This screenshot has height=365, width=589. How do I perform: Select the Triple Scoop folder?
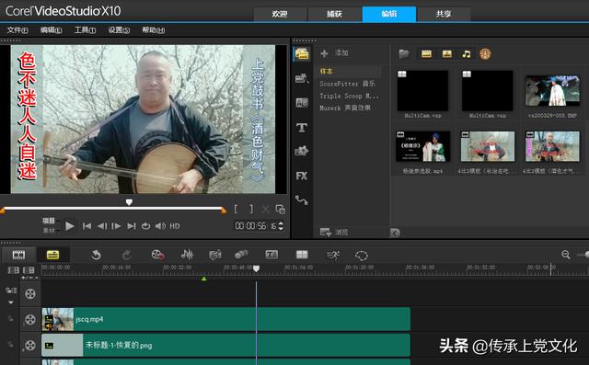pos(349,96)
